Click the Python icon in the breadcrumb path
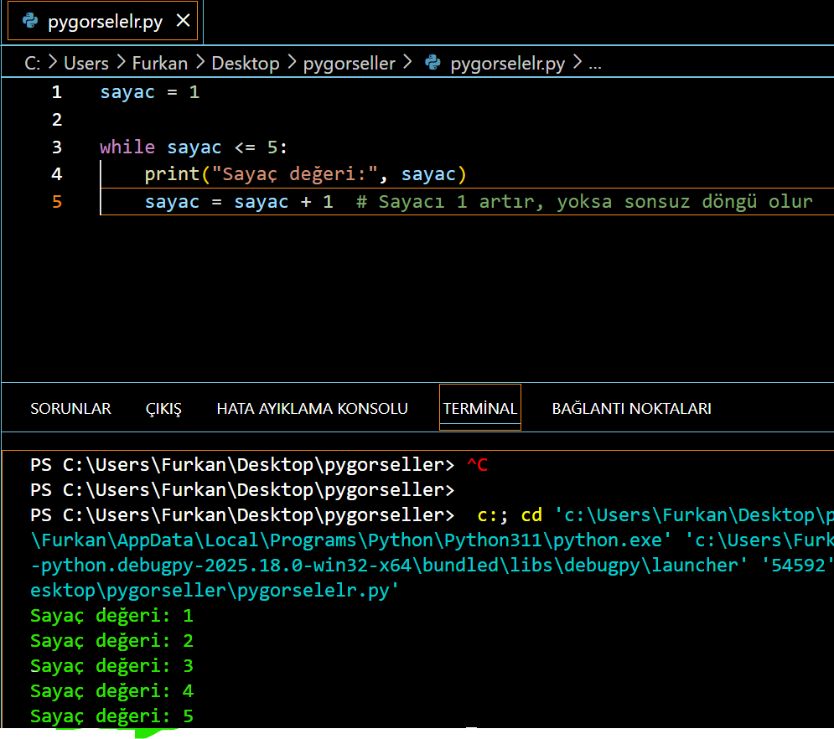Image resolution: width=834 pixels, height=739 pixels. [433, 63]
